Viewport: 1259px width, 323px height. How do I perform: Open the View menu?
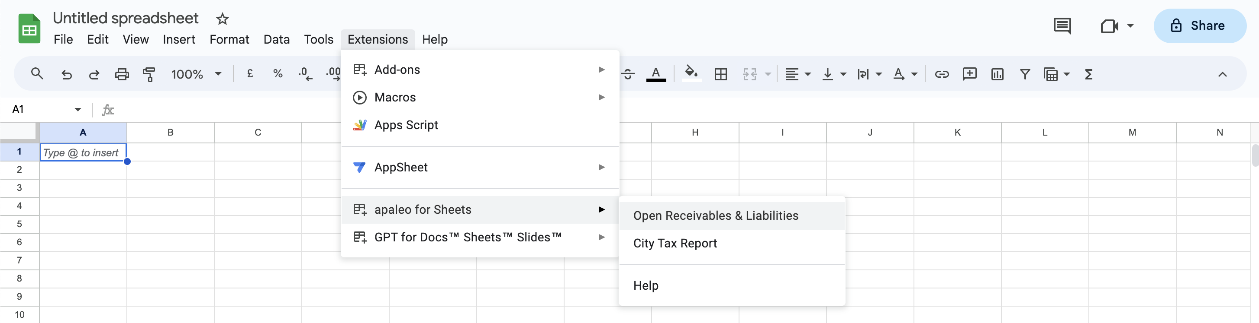[x=136, y=39]
